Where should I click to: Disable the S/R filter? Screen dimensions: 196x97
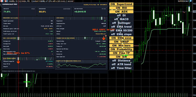click(x=121, y=57)
